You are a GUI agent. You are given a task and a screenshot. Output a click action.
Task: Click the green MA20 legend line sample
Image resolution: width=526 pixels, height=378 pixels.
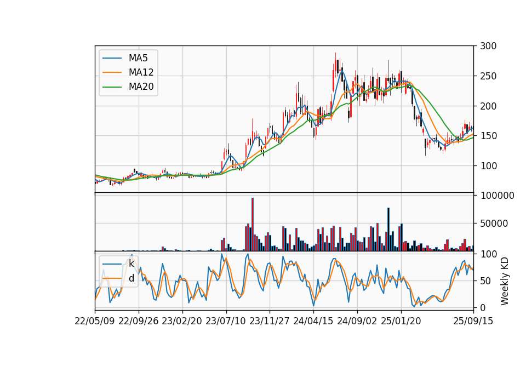(112, 87)
